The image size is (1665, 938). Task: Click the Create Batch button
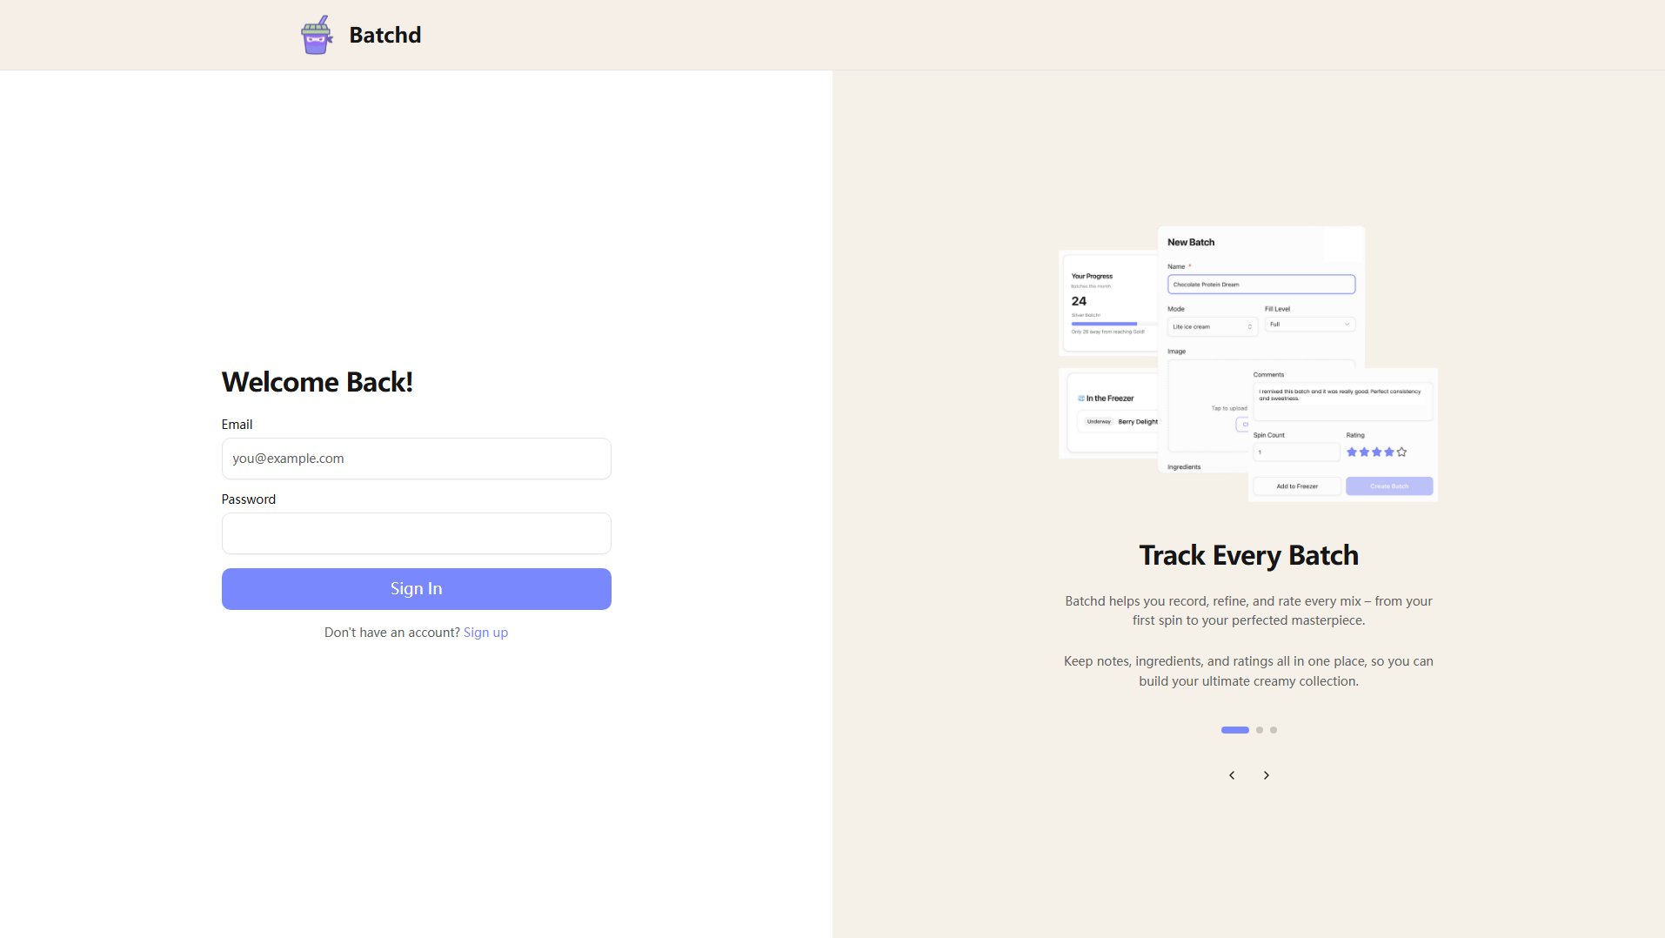(x=1388, y=486)
